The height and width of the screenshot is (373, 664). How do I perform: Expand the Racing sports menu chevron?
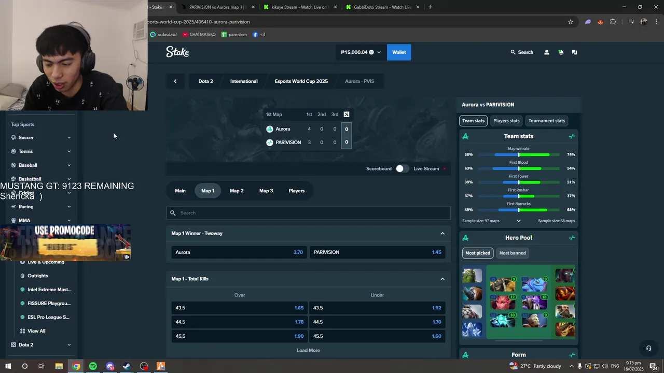click(x=69, y=207)
